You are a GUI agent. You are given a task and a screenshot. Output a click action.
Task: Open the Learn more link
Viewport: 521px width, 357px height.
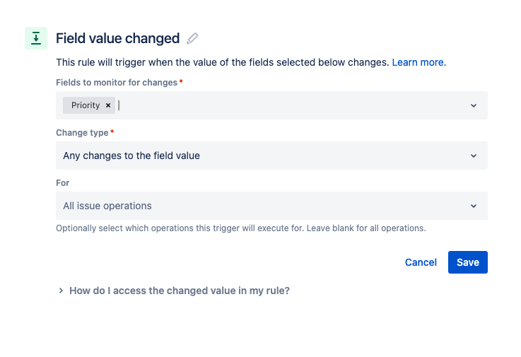418,62
